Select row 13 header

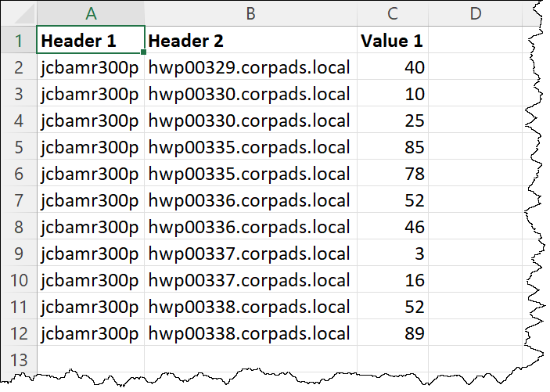(x=19, y=360)
